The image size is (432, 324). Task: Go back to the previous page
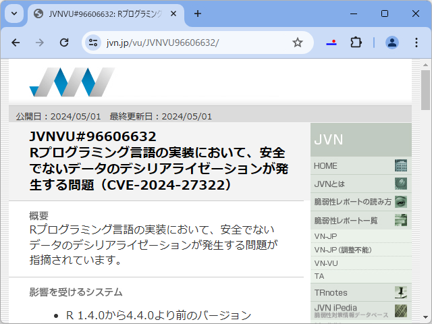coord(16,43)
